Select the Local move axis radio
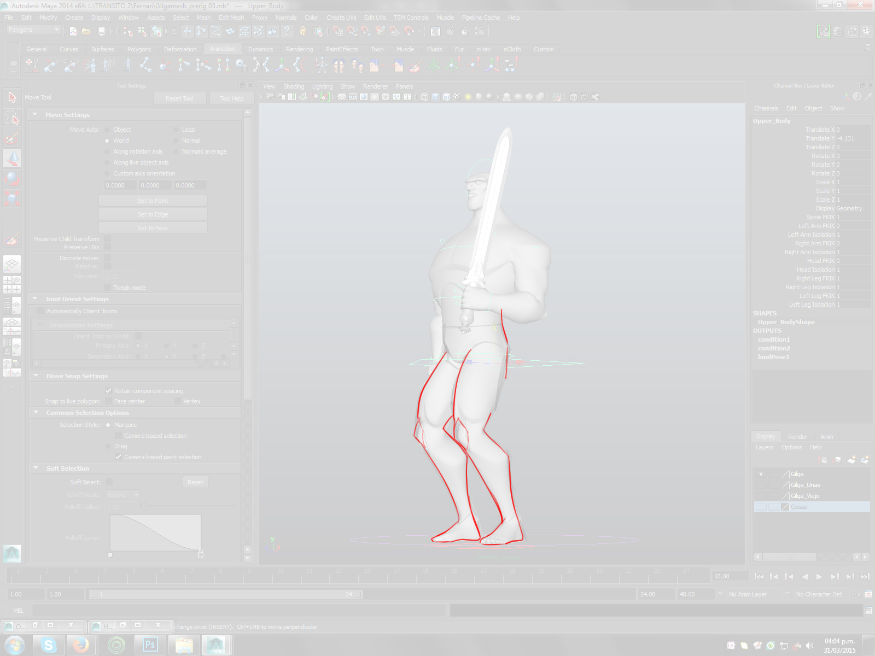Viewport: 875px width, 656px height. tap(176, 130)
